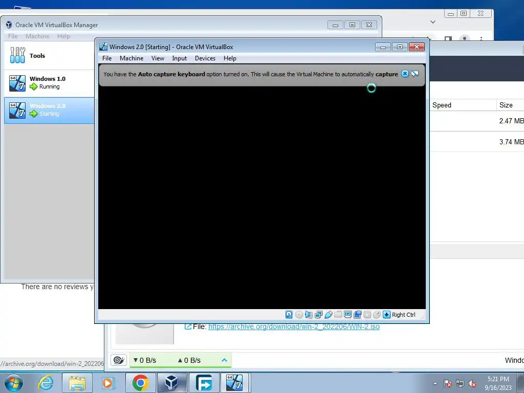Click the display status bar icon
This screenshot has width=524, height=393.
point(347,315)
